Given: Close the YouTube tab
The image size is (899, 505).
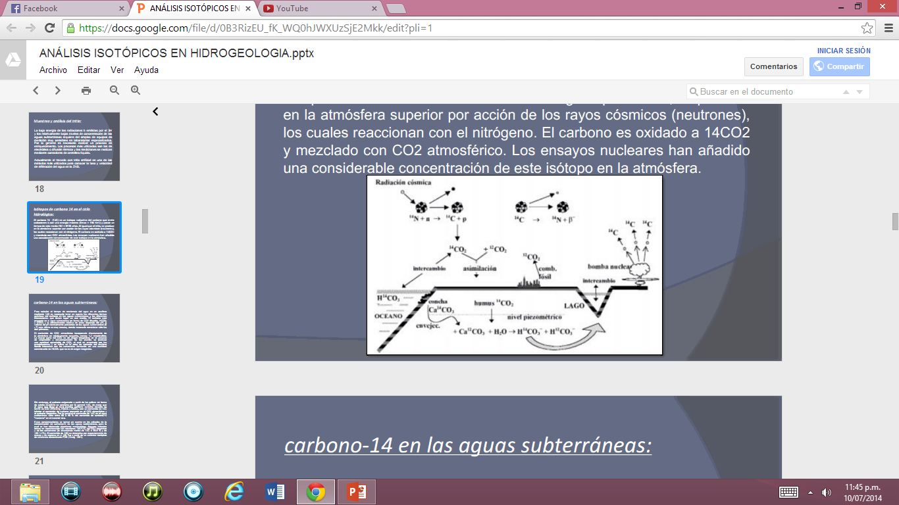Looking at the screenshot, I should [374, 9].
